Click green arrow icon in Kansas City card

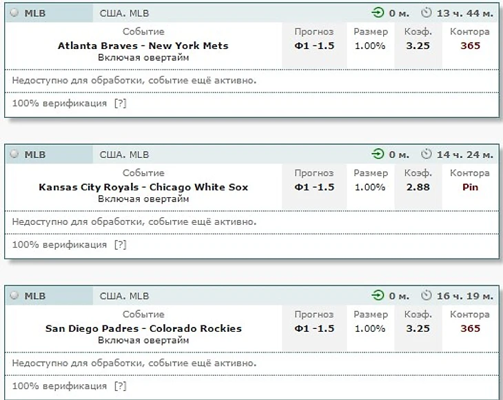(378, 154)
